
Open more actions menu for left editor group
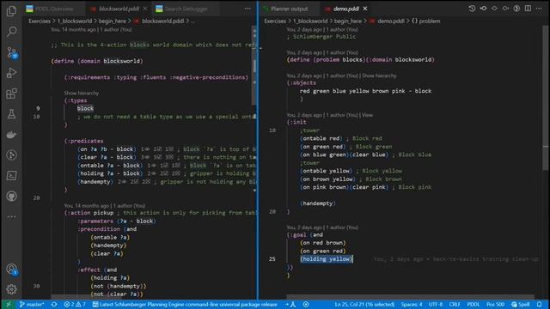[x=247, y=9]
